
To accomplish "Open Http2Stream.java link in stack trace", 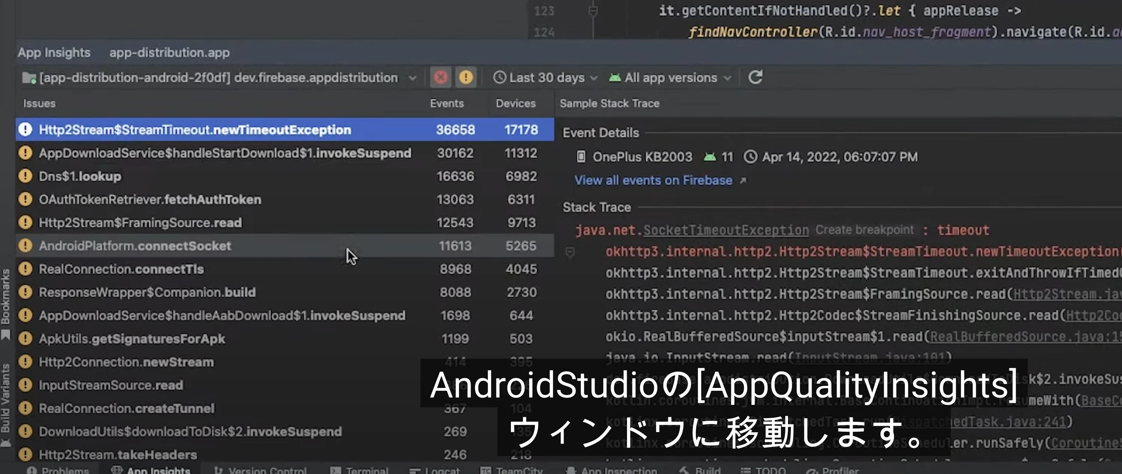I will [x=1067, y=294].
